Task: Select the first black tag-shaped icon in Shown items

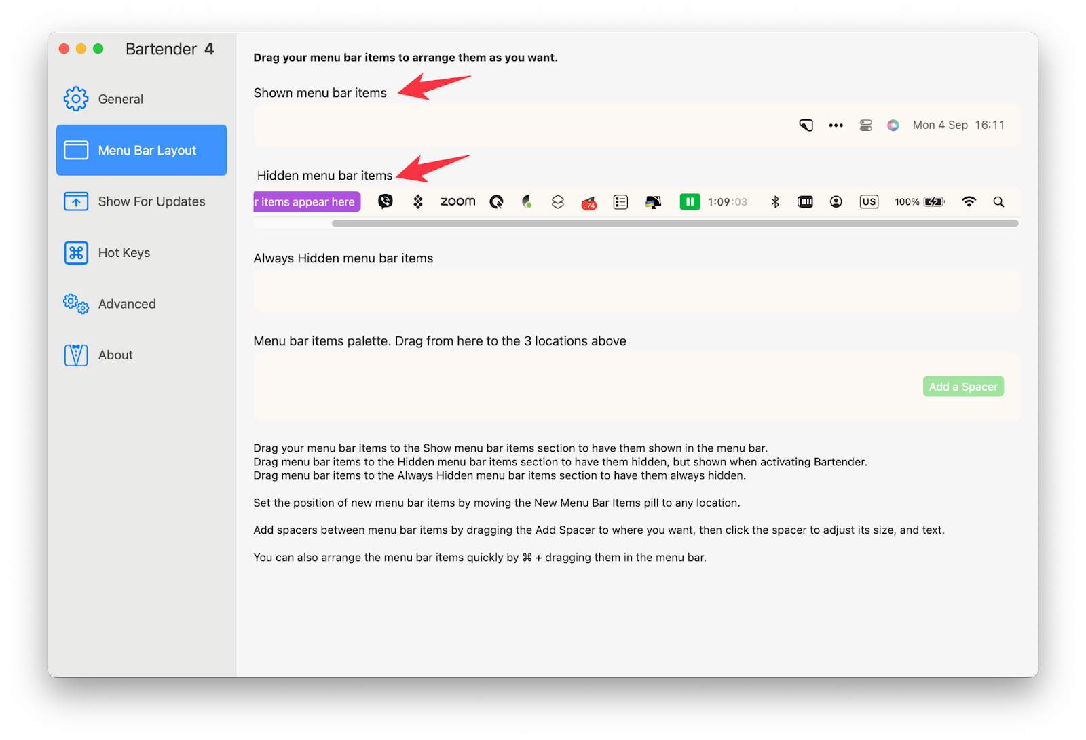Action: tap(806, 125)
